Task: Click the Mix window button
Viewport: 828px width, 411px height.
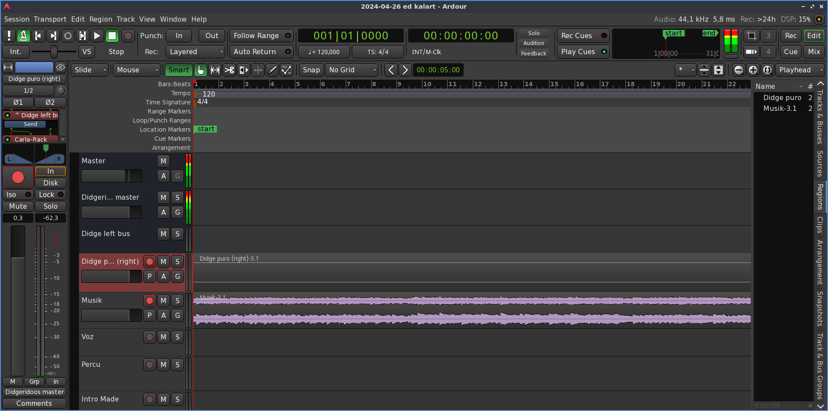Action: 814,52
